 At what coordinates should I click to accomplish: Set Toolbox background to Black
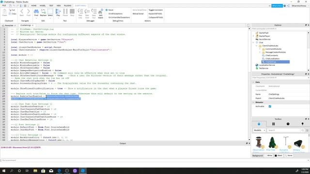coord(279,156)
